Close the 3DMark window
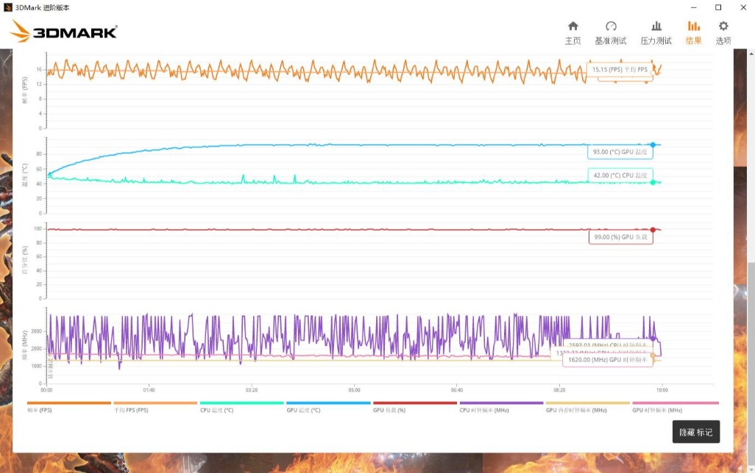 pos(743,7)
